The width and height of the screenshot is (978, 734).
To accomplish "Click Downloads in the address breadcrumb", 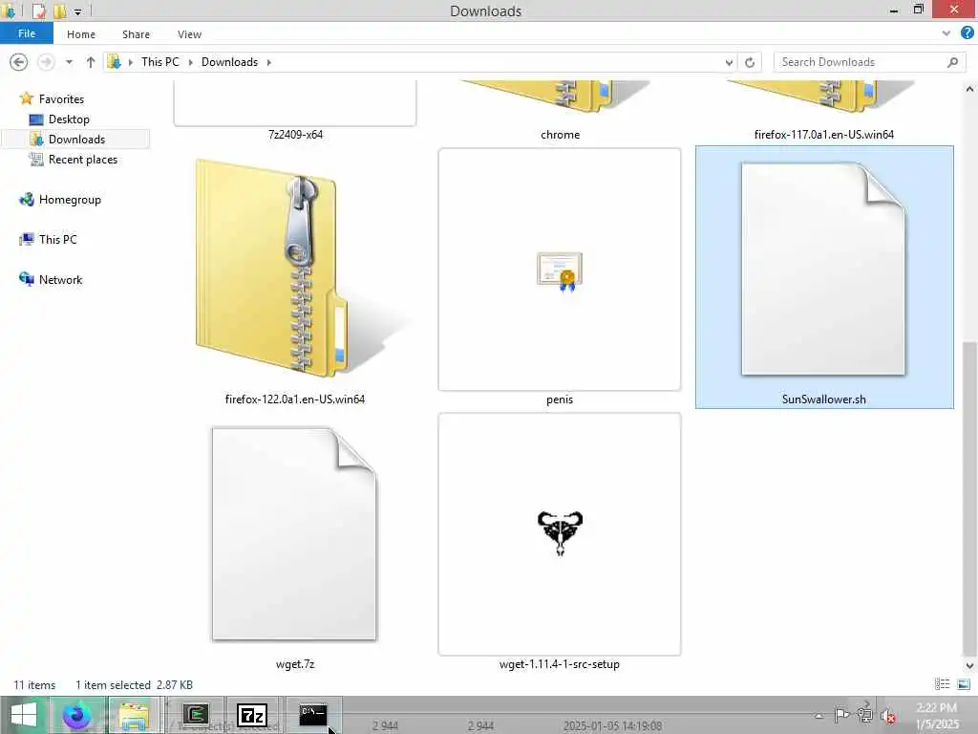I will (229, 62).
